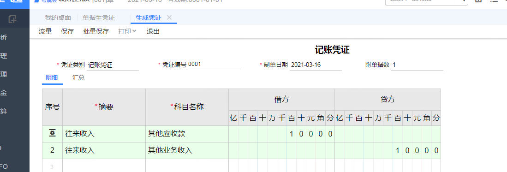The width and height of the screenshot is (507, 172).
Task: Expand the 打印 print dropdown
Action: [x=127, y=31]
